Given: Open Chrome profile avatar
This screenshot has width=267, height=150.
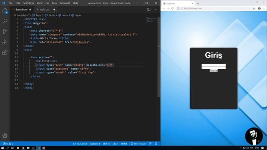Looking at the screenshot, I should point(259,8).
